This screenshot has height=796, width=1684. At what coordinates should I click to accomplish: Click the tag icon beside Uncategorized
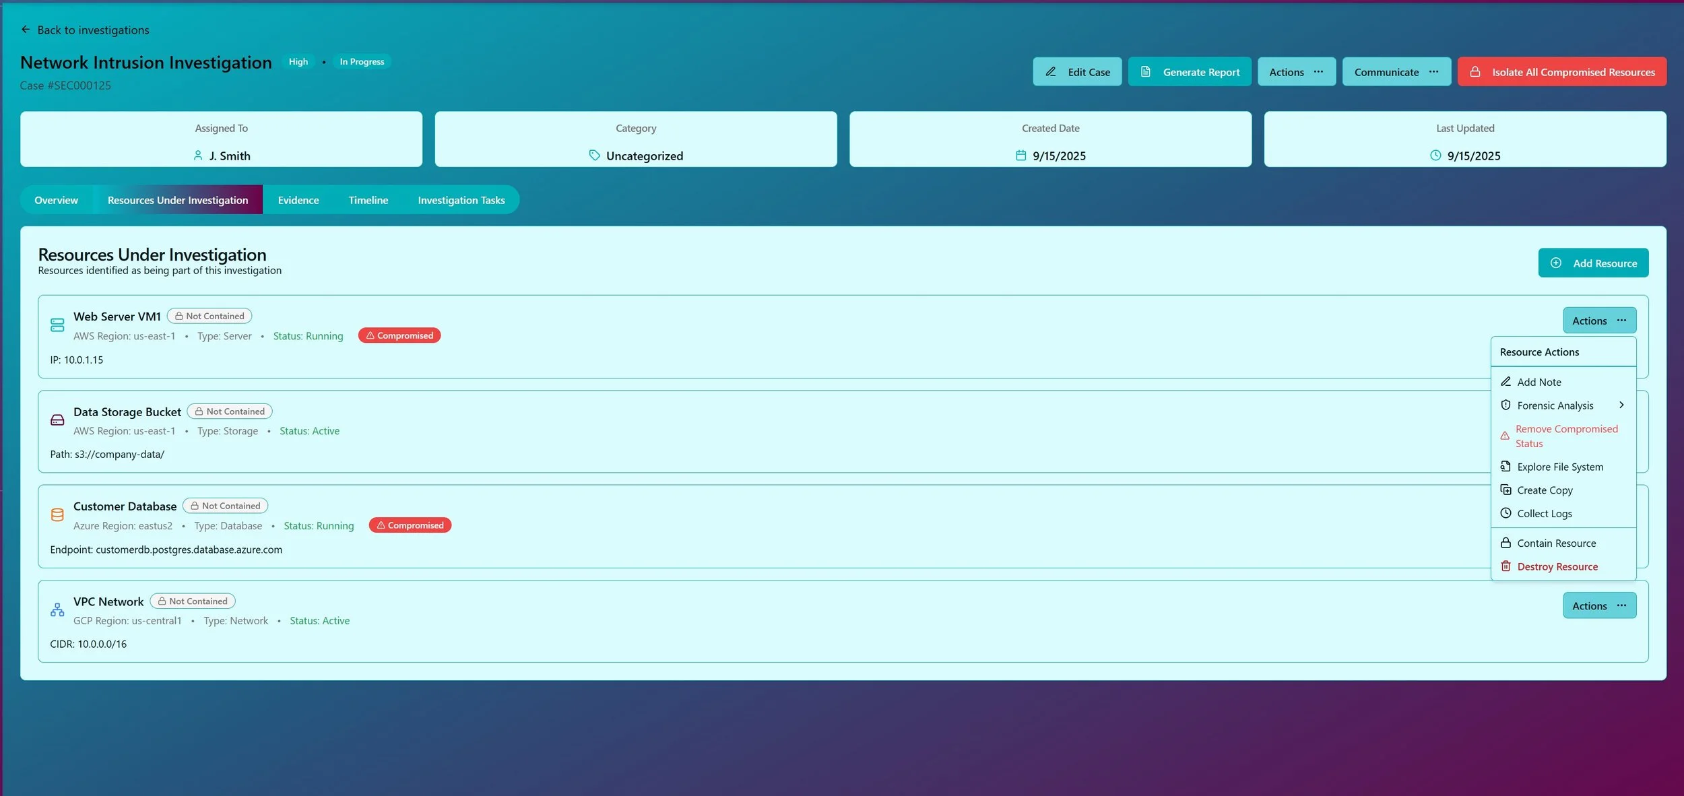point(594,156)
